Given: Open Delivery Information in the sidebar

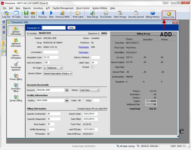Looking at the screenshot, I should pos(16,55).
